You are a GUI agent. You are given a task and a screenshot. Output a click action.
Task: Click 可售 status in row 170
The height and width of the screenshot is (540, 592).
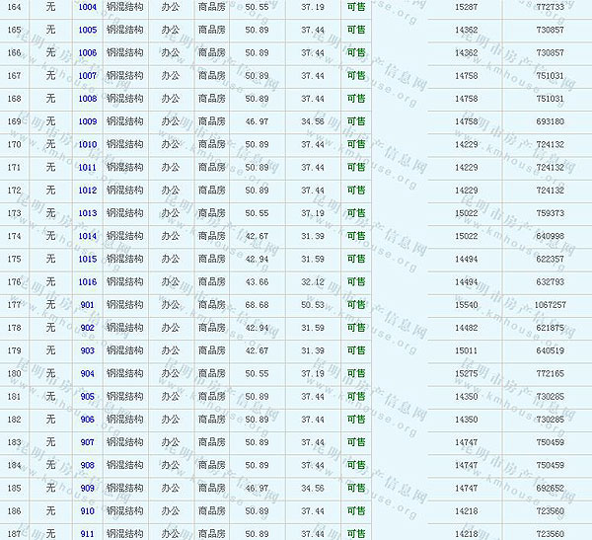[355, 145]
